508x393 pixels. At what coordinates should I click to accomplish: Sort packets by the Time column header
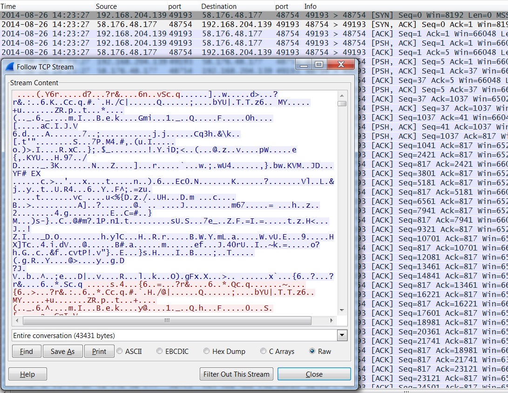9,7
